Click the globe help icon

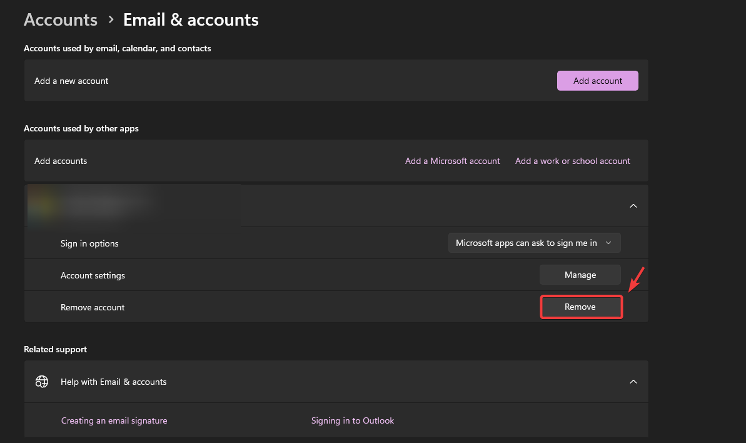42,382
